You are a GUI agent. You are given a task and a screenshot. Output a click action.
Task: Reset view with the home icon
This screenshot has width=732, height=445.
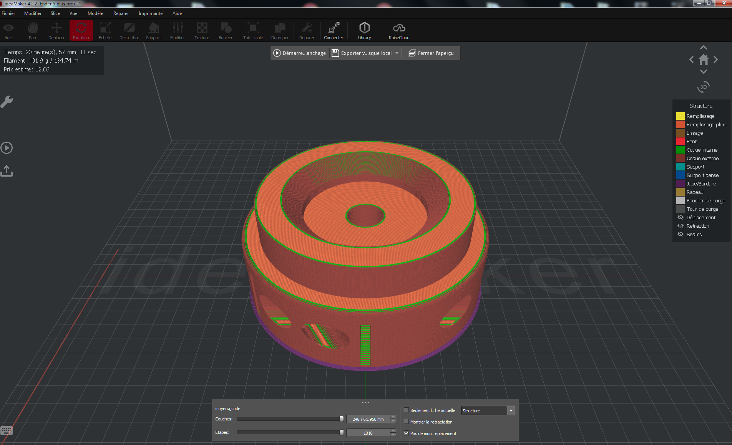point(704,60)
